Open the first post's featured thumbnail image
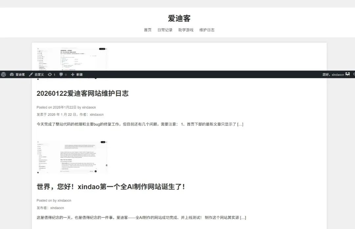The width and height of the screenshot is (355, 229). pos(72,59)
